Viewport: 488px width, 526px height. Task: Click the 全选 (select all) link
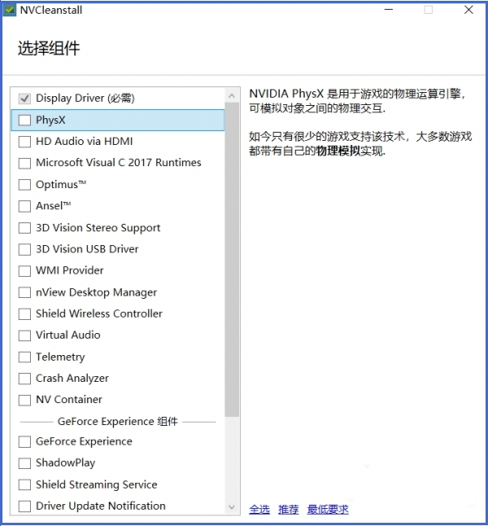259,509
